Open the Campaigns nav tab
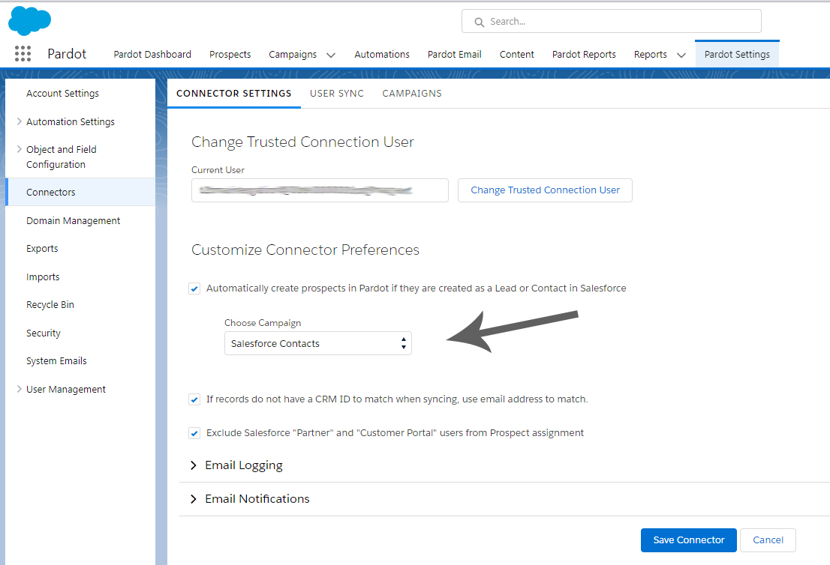The height and width of the screenshot is (565, 830). pos(292,55)
